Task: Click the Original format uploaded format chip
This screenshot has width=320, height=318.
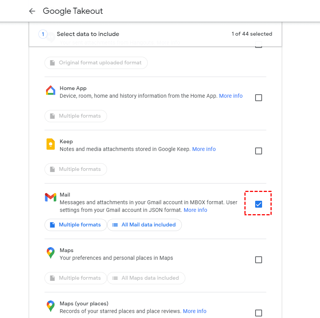Action: coord(96,63)
